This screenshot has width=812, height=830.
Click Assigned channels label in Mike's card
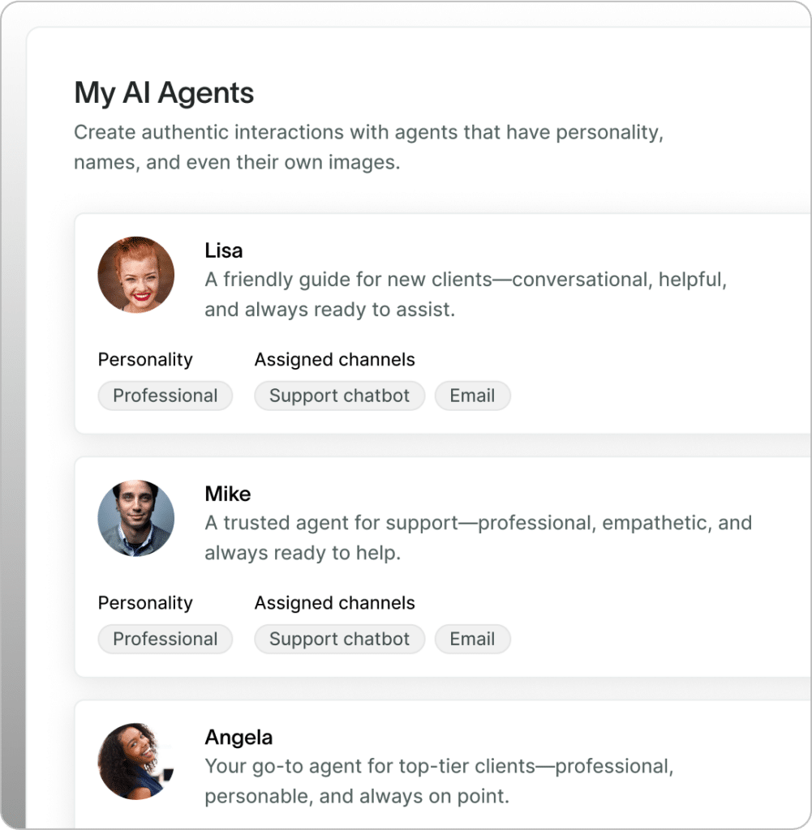335,603
